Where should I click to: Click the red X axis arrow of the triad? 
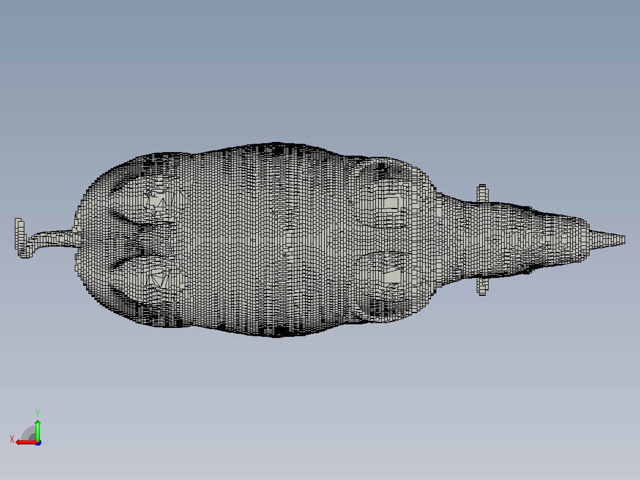tap(26, 443)
